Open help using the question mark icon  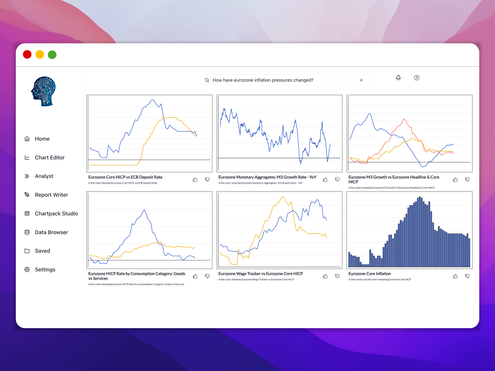(417, 78)
